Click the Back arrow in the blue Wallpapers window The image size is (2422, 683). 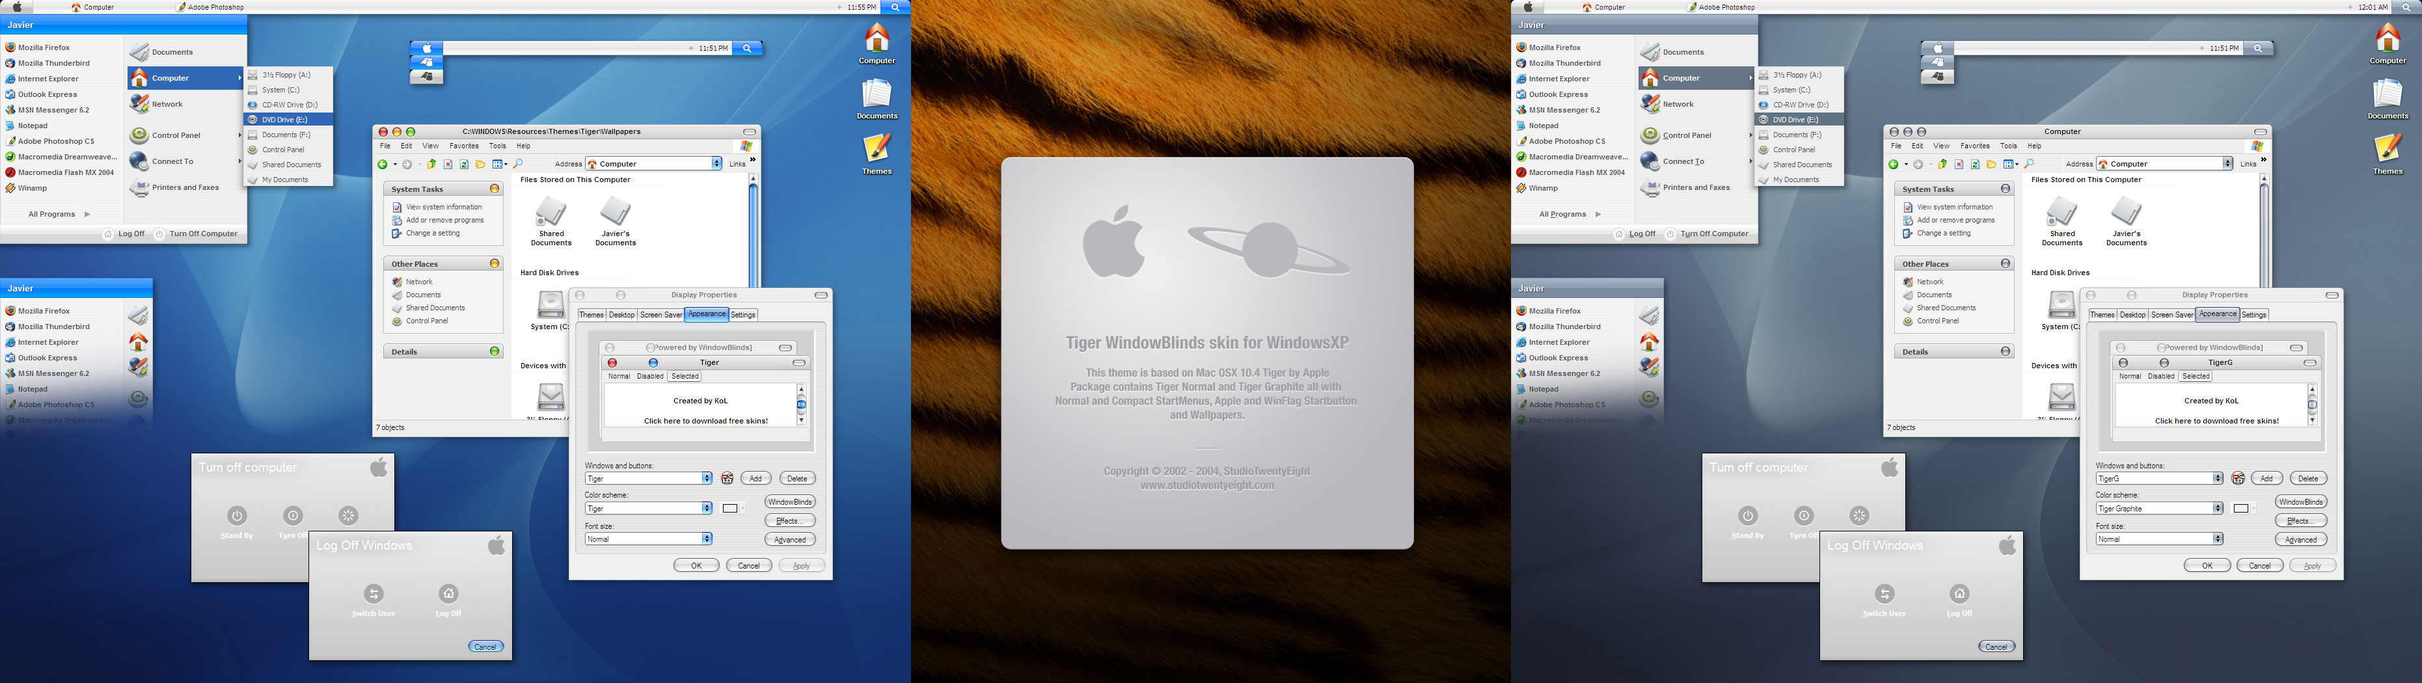pyautogui.click(x=383, y=165)
